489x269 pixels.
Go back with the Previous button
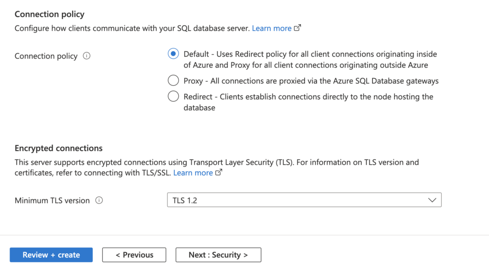(134, 255)
